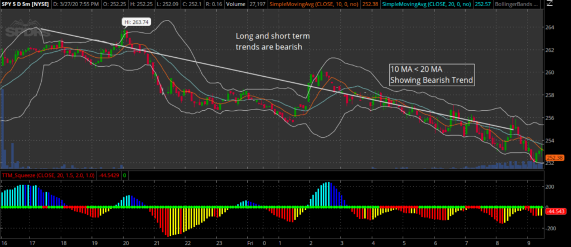Open the TTM_Squeeze (CLOSE, 20, 1.5, 2.0, 1.0) study
Viewport: 571px width, 247px height.
pyautogui.click(x=48, y=175)
